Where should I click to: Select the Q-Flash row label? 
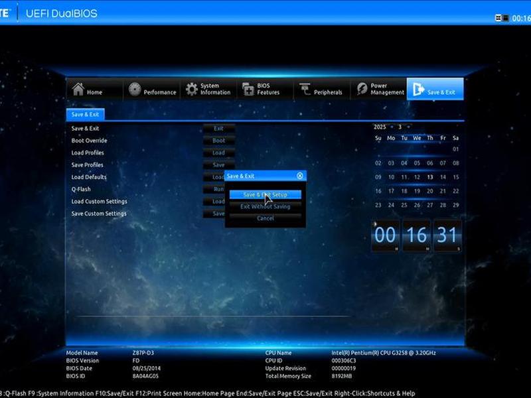(x=81, y=189)
